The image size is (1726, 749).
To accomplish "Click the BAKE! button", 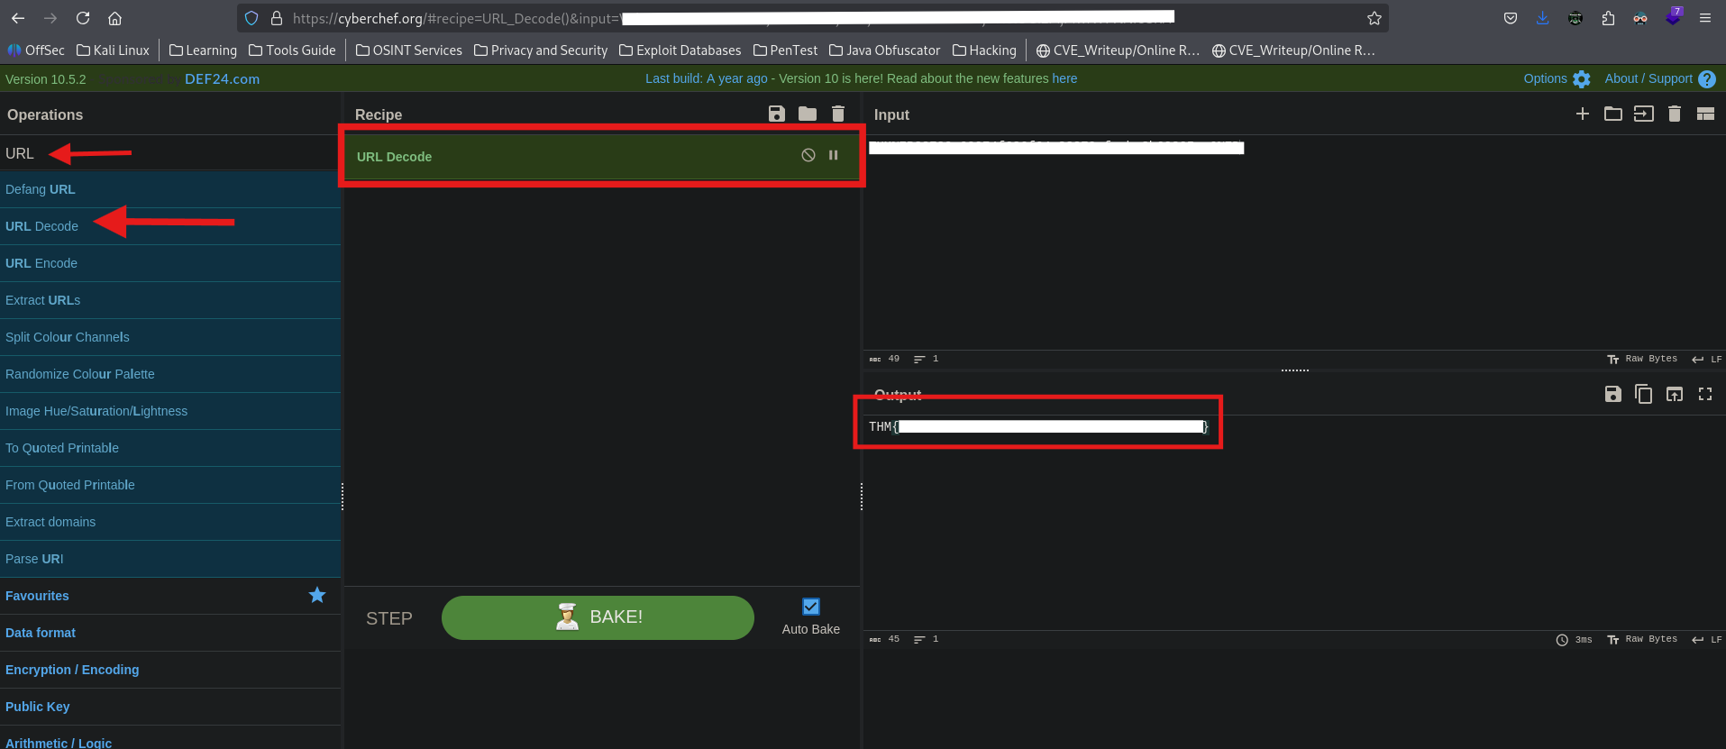I will (598, 617).
